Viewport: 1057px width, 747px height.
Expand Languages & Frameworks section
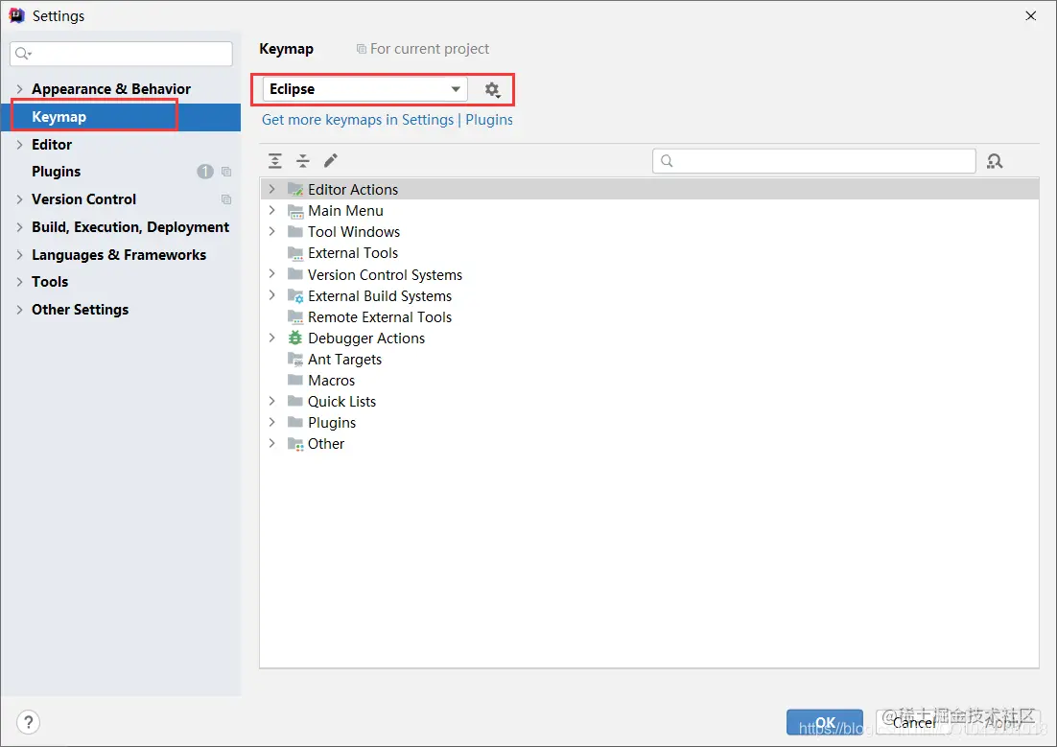click(19, 255)
